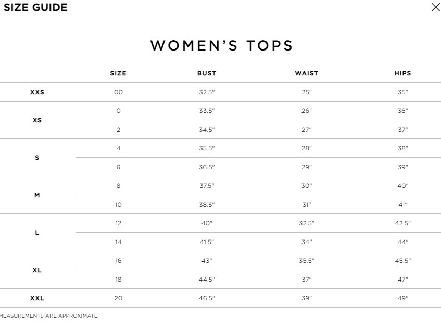Click the XXS size row label
This screenshot has height=328, width=441.
(37, 92)
